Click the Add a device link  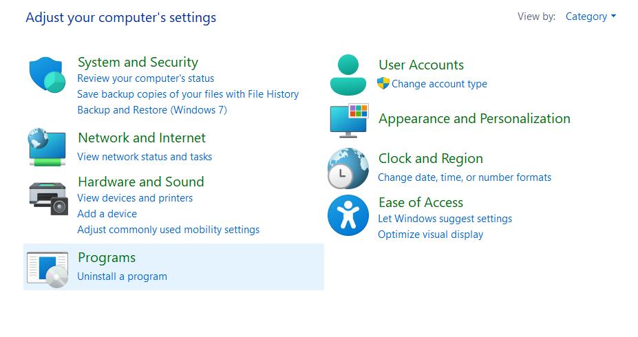tap(107, 214)
